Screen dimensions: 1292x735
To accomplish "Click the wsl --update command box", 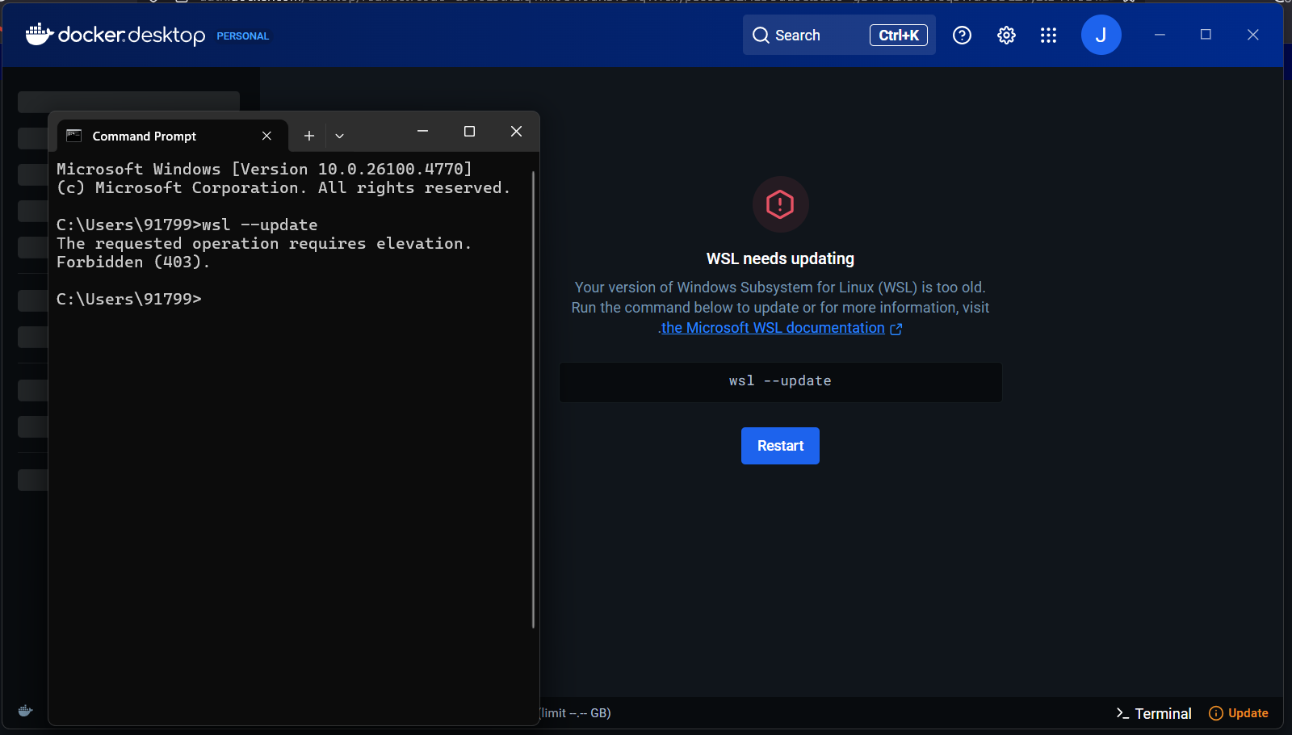I will tap(780, 381).
